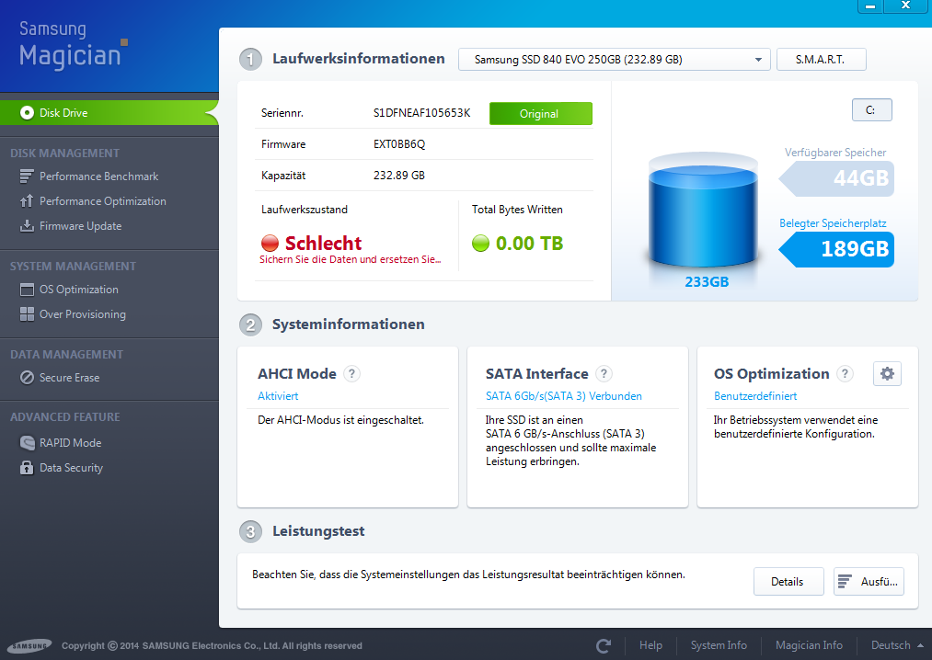The height and width of the screenshot is (660, 932).
Task: Click the 0.00 TB written value
Action: tap(529, 243)
